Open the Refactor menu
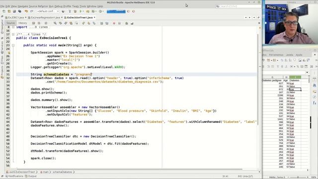Viewport: 318px width, 179px height. [43, 6]
